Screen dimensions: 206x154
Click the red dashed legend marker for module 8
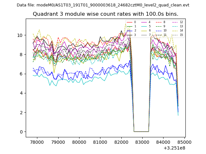pyautogui.click(x=159, y=22)
